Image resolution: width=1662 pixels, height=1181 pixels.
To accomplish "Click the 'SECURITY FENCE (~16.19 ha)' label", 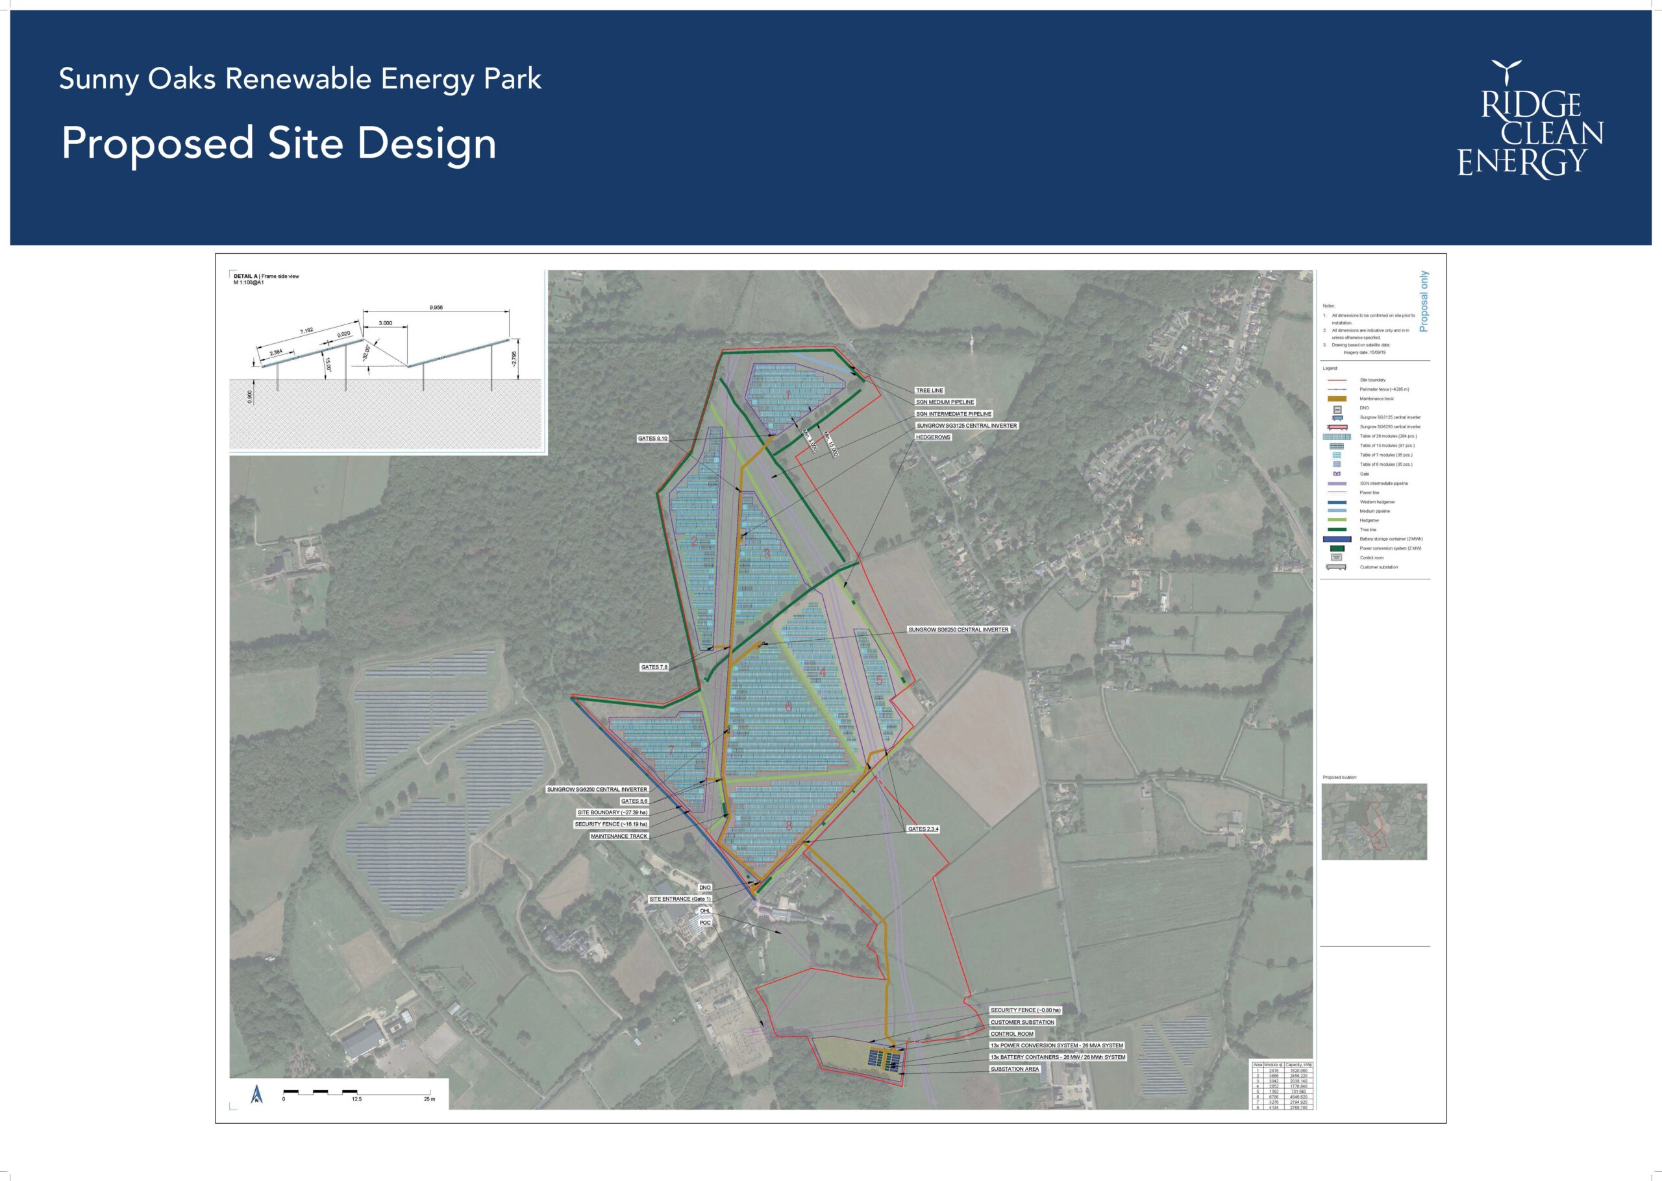I will 611,824.
